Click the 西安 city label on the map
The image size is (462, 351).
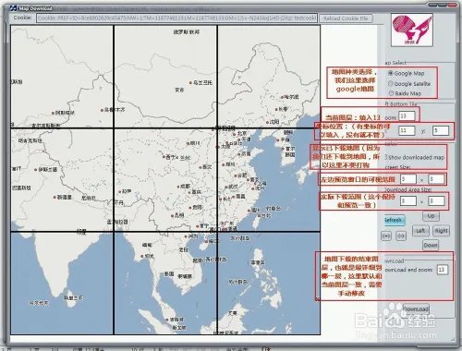click(207, 167)
